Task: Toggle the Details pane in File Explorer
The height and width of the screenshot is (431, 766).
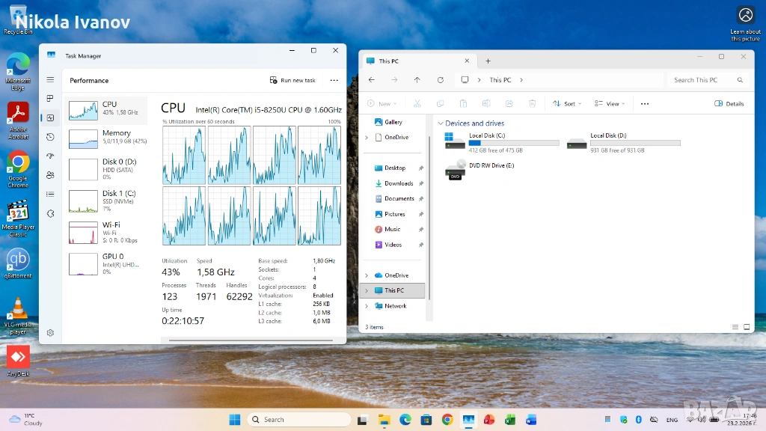Action: 729,104
